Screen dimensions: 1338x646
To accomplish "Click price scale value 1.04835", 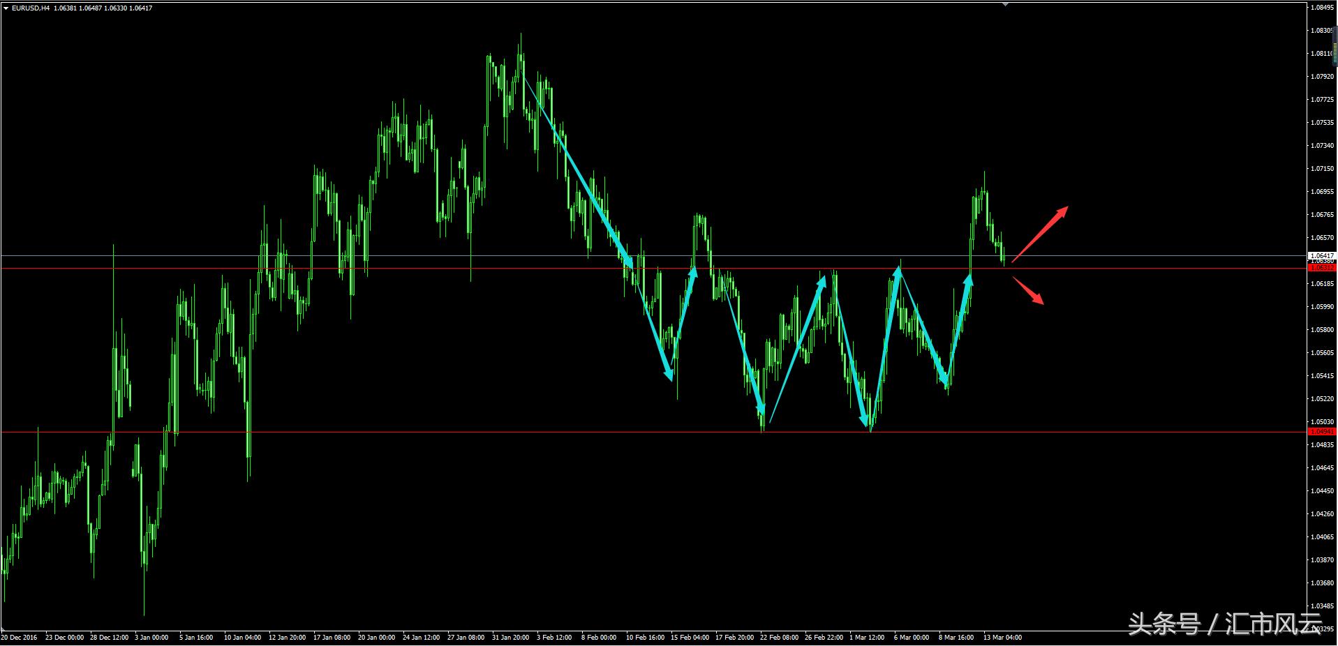I will (x=1322, y=445).
